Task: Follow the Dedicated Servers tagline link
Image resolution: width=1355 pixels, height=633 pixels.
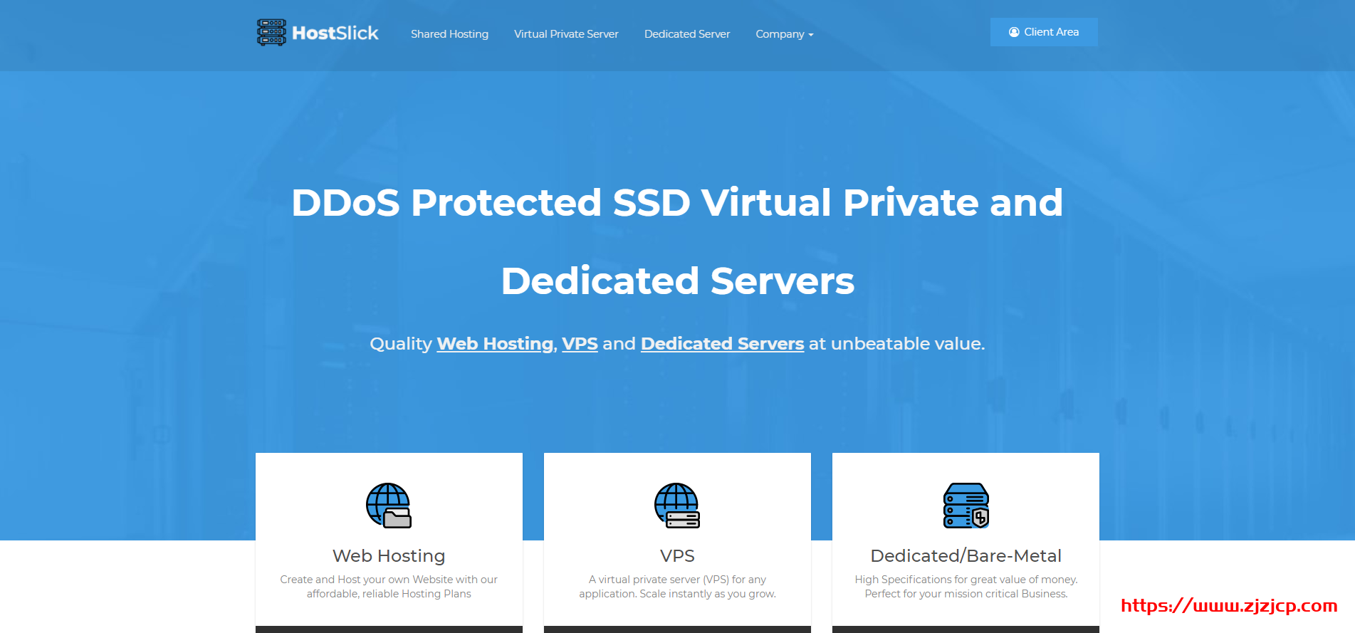Action: pyautogui.click(x=722, y=344)
